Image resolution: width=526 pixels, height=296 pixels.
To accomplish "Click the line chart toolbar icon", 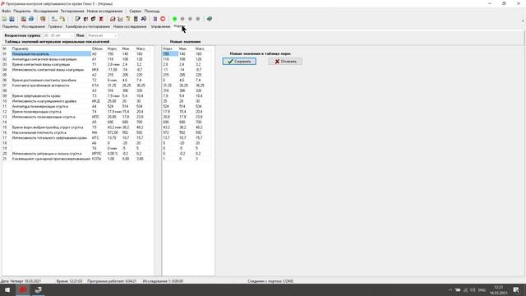I will pyautogui.click(x=120, y=19).
